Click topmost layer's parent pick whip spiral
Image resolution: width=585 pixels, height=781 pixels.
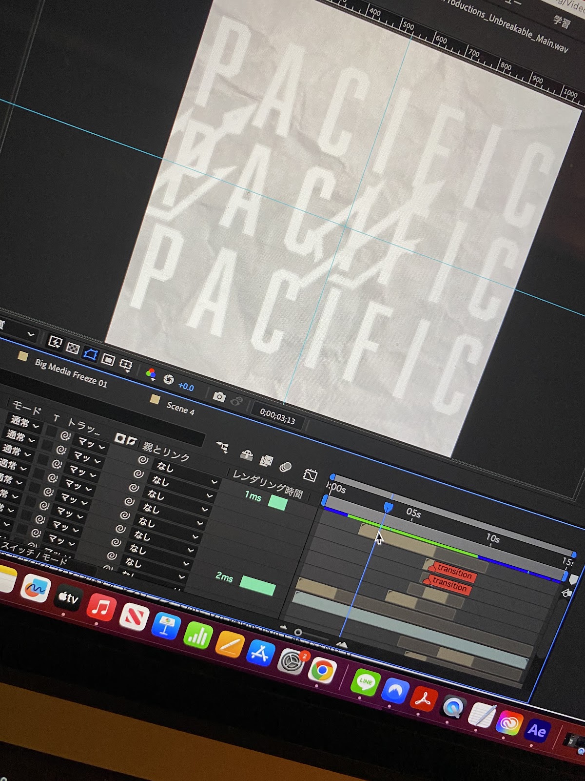click(143, 460)
